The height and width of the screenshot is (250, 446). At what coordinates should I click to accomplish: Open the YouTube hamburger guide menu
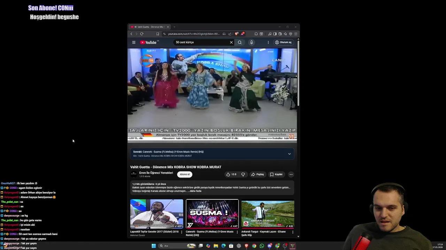[133, 42]
